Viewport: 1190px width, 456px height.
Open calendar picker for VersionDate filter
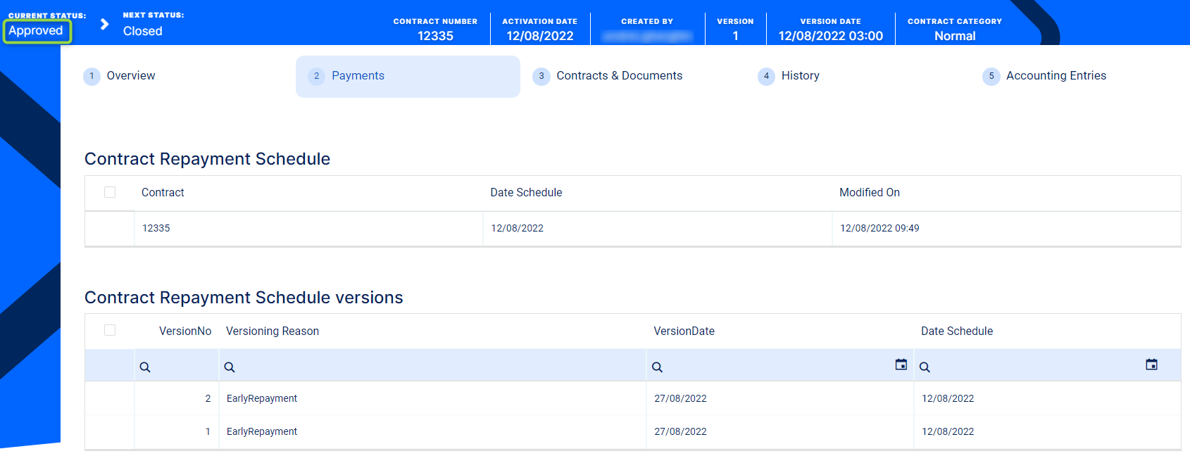pyautogui.click(x=901, y=365)
